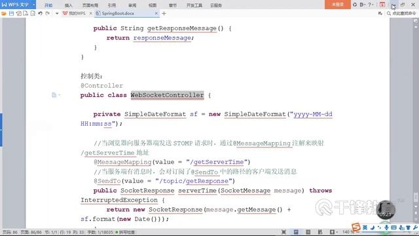Select the highlighted WebSocketController word

pos(168,95)
